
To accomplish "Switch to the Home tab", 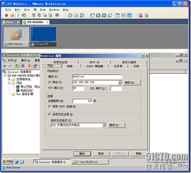I will point(10,22).
